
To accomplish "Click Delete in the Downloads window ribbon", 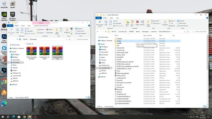I will [x=50, y=29].
